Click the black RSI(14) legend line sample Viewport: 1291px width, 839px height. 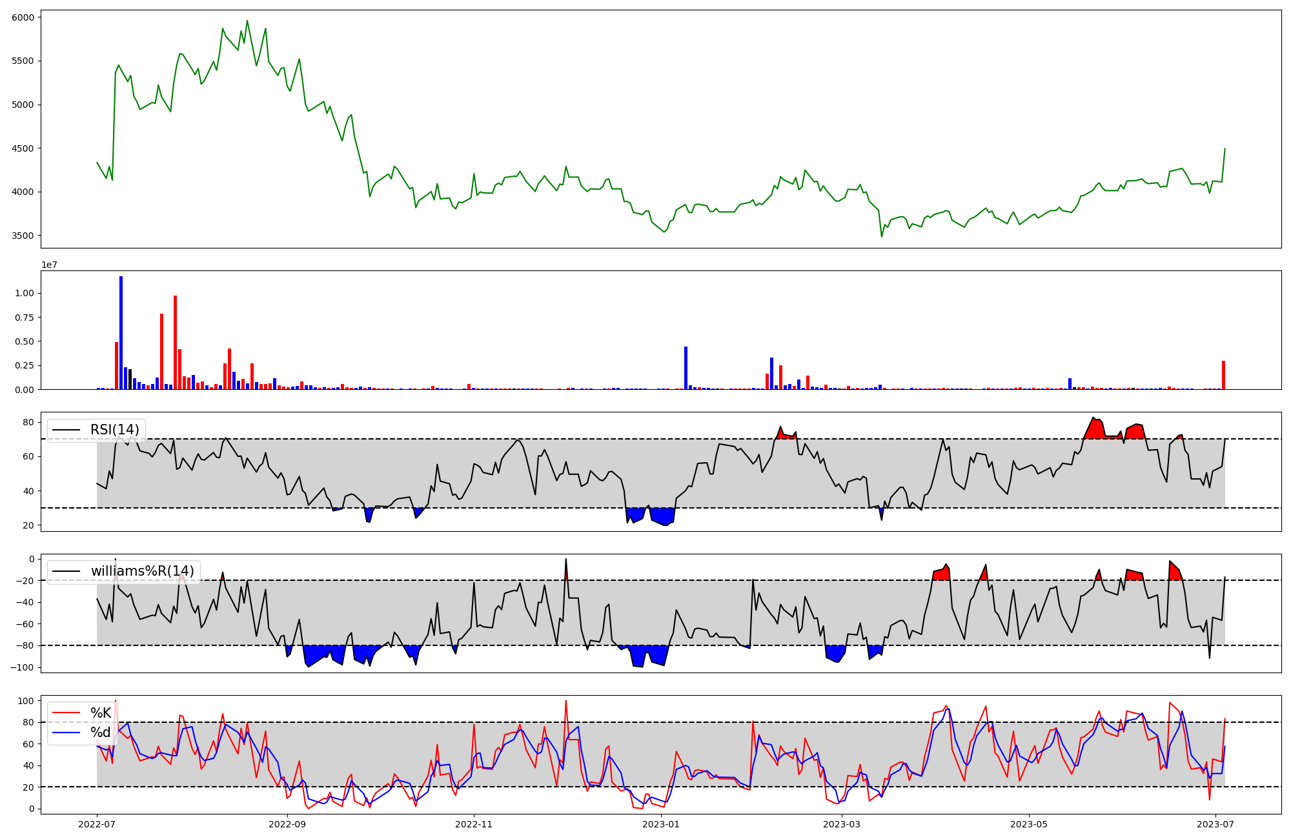[66, 430]
